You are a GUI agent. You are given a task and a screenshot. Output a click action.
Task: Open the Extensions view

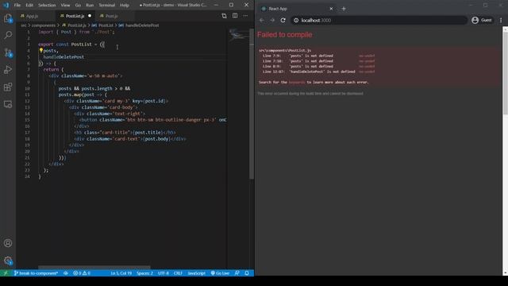tap(8, 87)
